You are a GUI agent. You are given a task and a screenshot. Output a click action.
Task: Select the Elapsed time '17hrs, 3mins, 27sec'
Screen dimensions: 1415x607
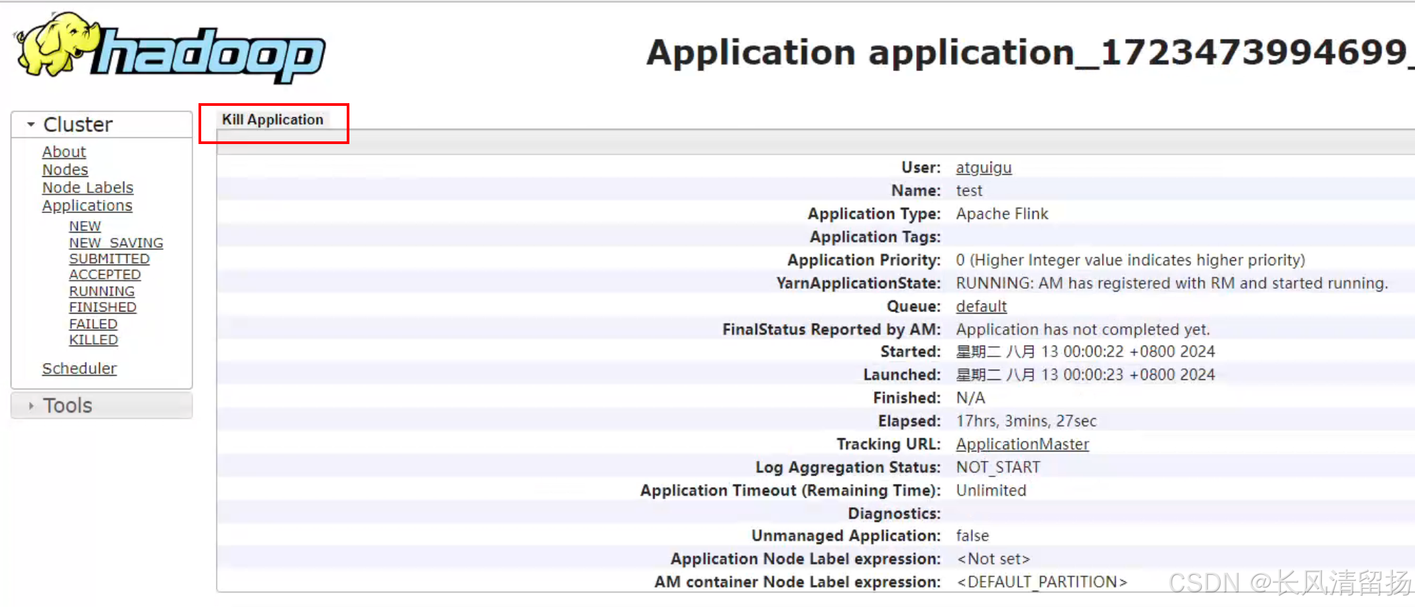pyautogui.click(x=1026, y=421)
